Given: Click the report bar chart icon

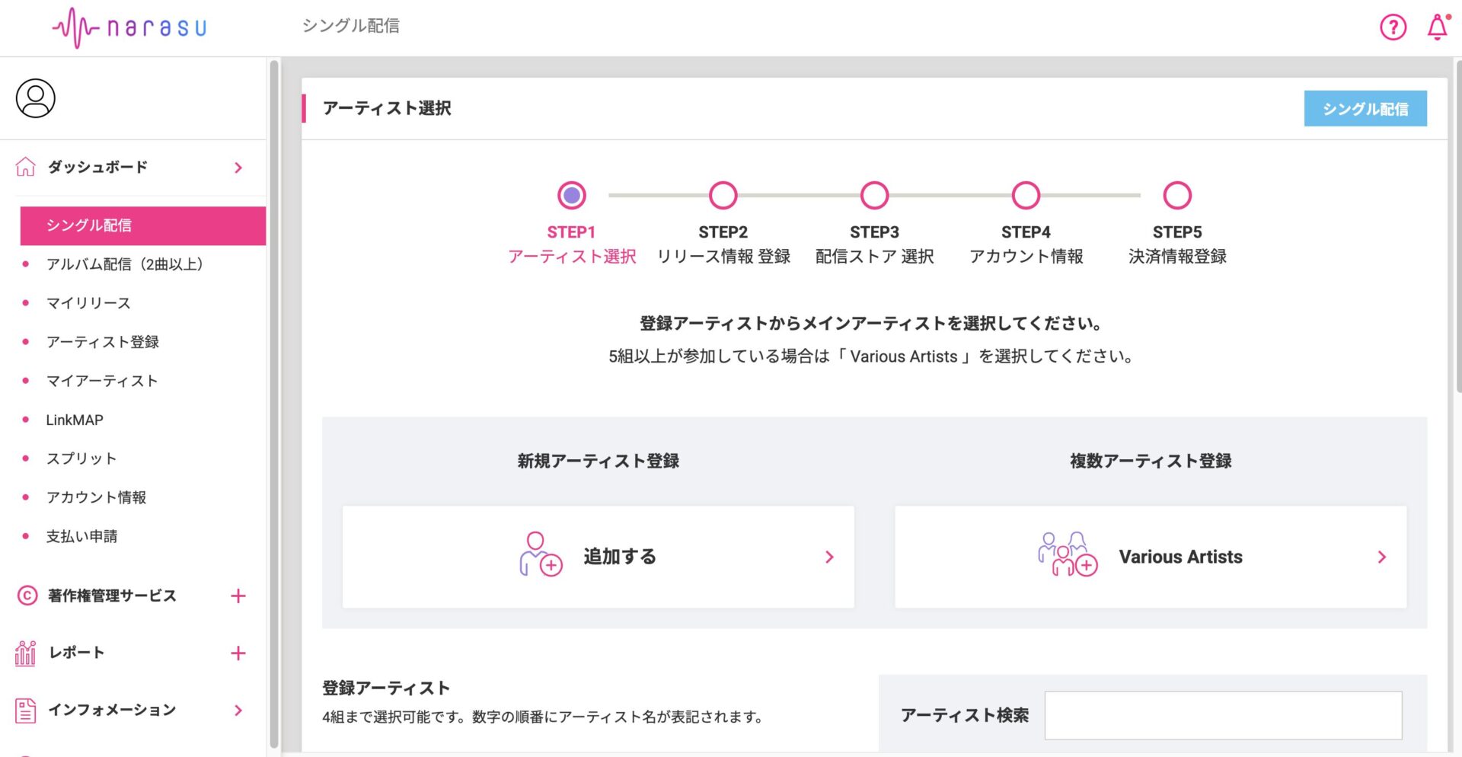Looking at the screenshot, I should point(25,653).
